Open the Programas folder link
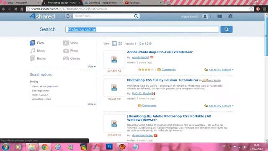The image size is (268, 151). (213, 80)
